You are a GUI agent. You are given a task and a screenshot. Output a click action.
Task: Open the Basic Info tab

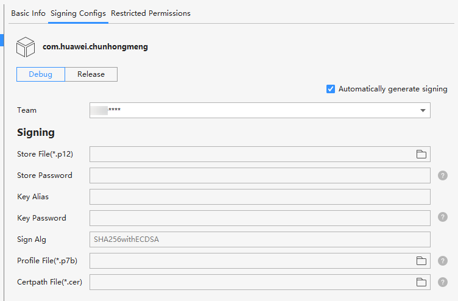tap(29, 13)
